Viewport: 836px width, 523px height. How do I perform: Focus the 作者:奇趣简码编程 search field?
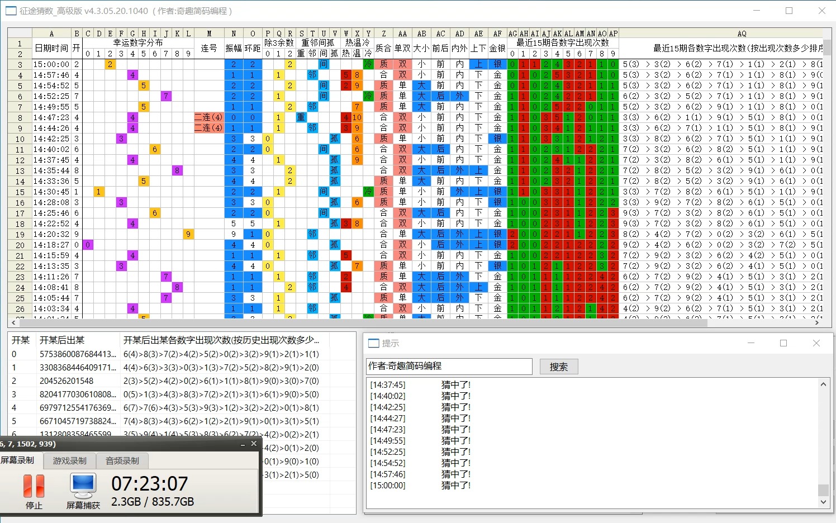449,366
